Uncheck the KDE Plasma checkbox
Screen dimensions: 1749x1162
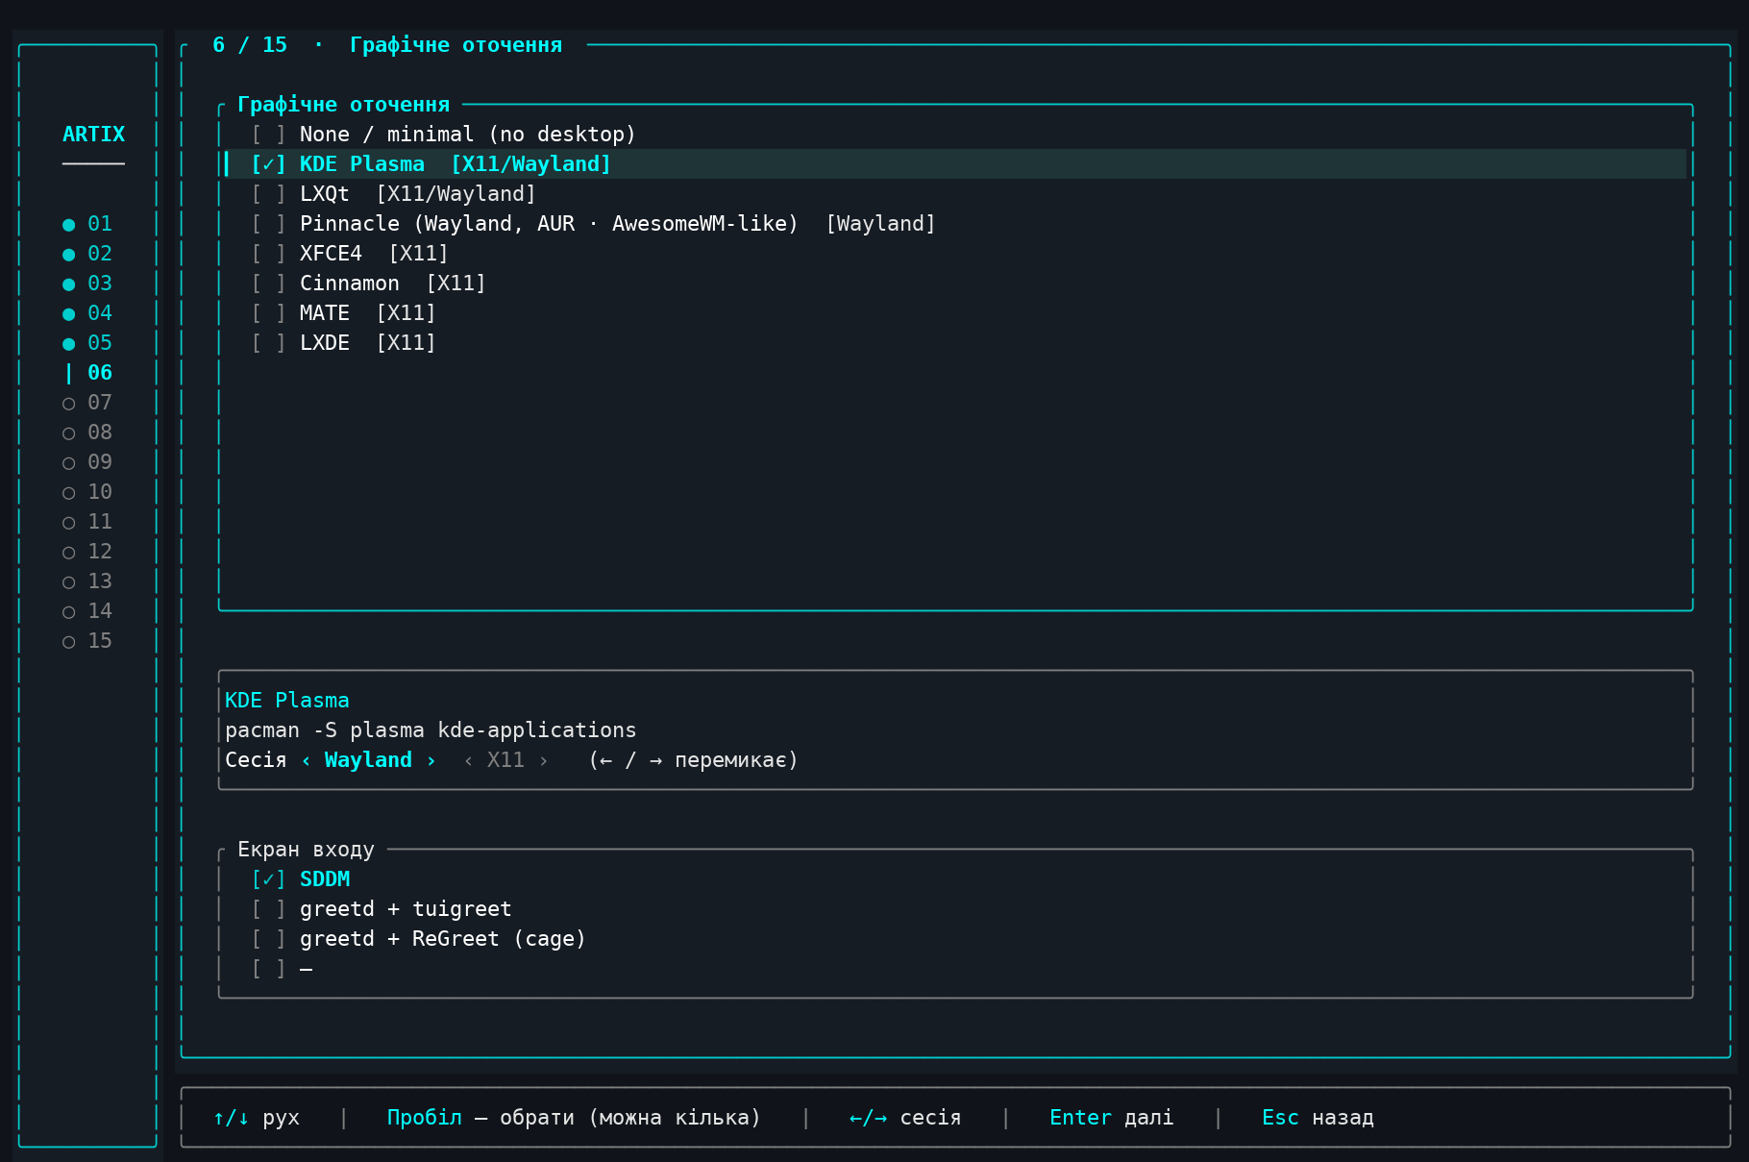click(268, 164)
